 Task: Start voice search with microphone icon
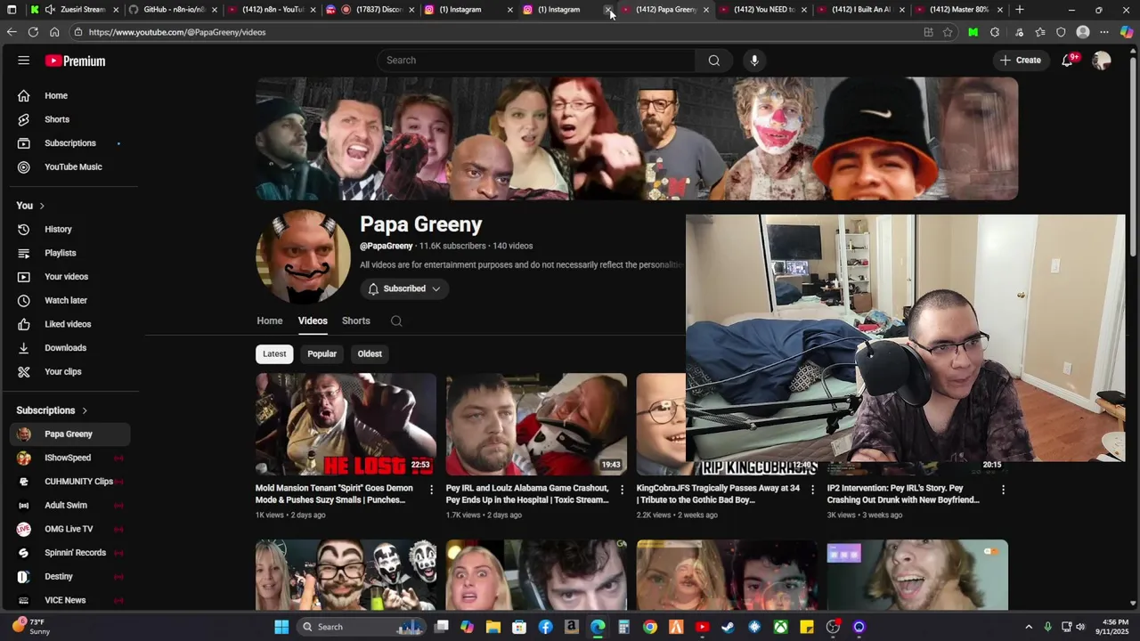pyautogui.click(x=754, y=61)
